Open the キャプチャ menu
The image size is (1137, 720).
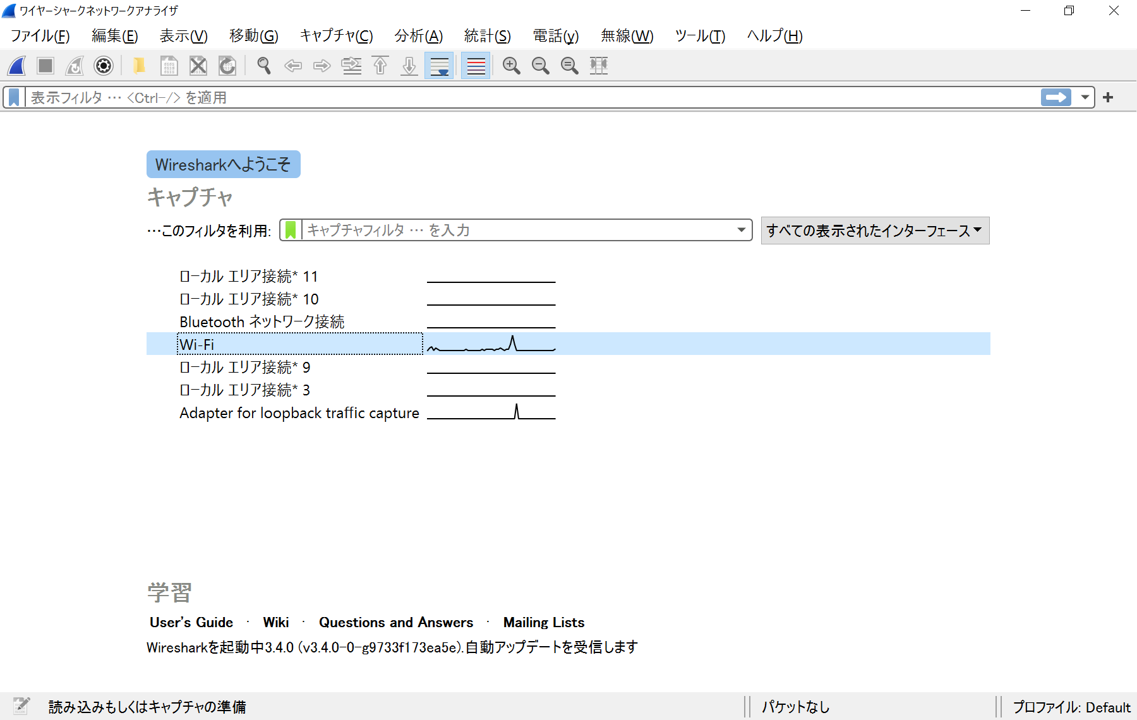coord(337,36)
